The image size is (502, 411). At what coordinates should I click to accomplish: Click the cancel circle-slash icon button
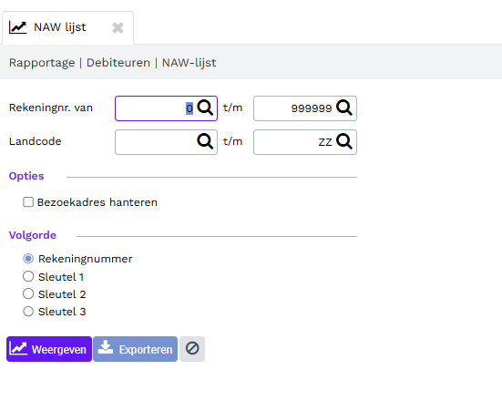pyautogui.click(x=192, y=349)
